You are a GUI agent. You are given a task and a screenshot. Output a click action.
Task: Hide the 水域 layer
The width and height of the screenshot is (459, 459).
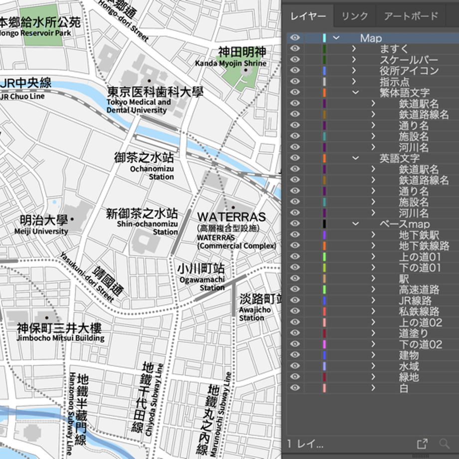295,366
